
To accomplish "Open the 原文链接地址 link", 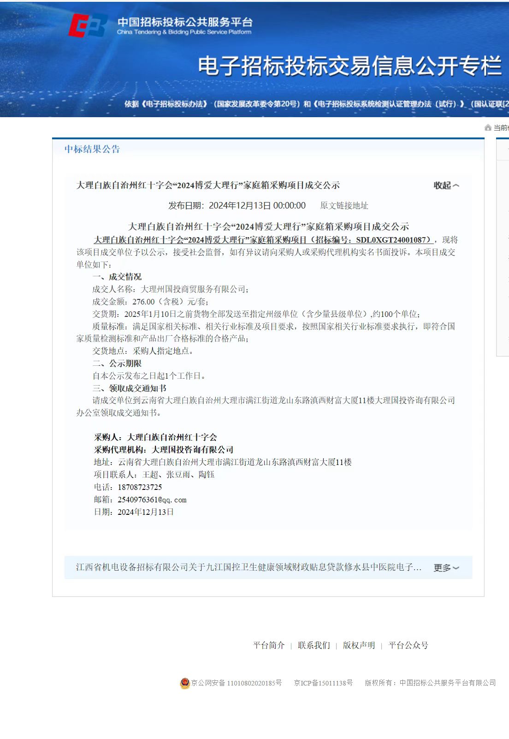I will (x=344, y=206).
